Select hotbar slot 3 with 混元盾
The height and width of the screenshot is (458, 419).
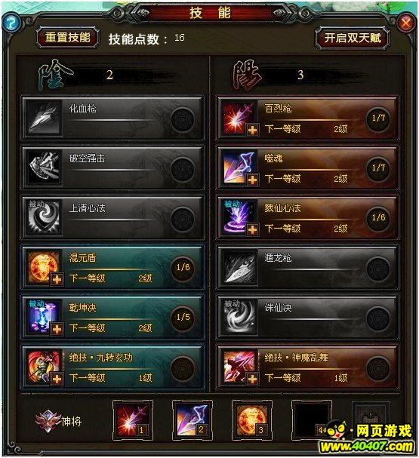(251, 420)
